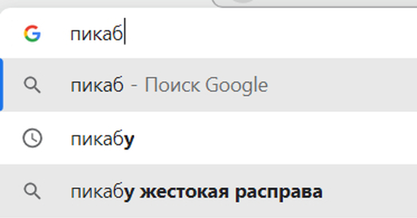Click the Google G logo icon
417x218 pixels.
32,34
